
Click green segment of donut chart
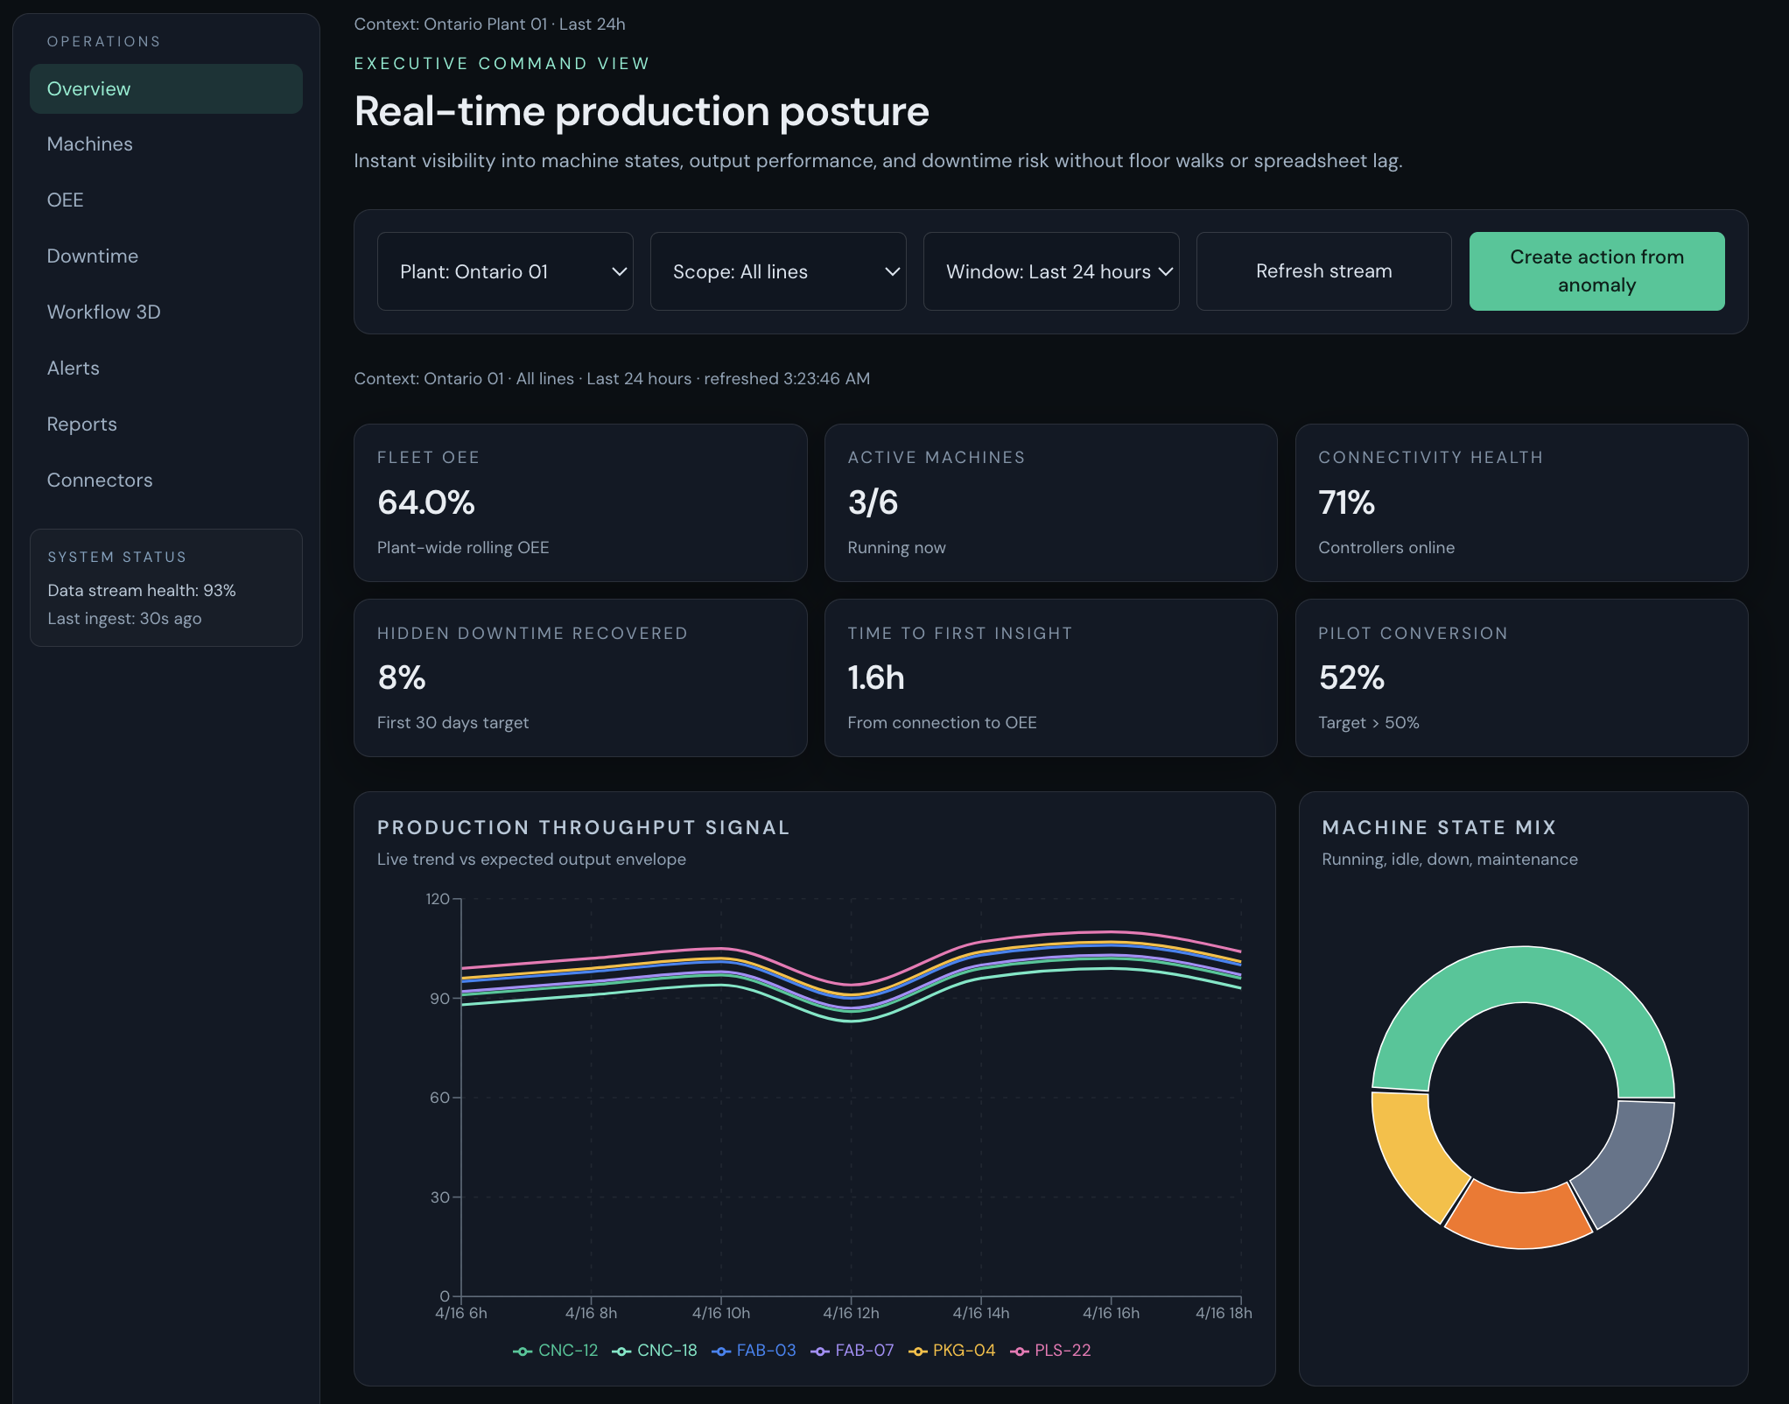tap(1523, 974)
